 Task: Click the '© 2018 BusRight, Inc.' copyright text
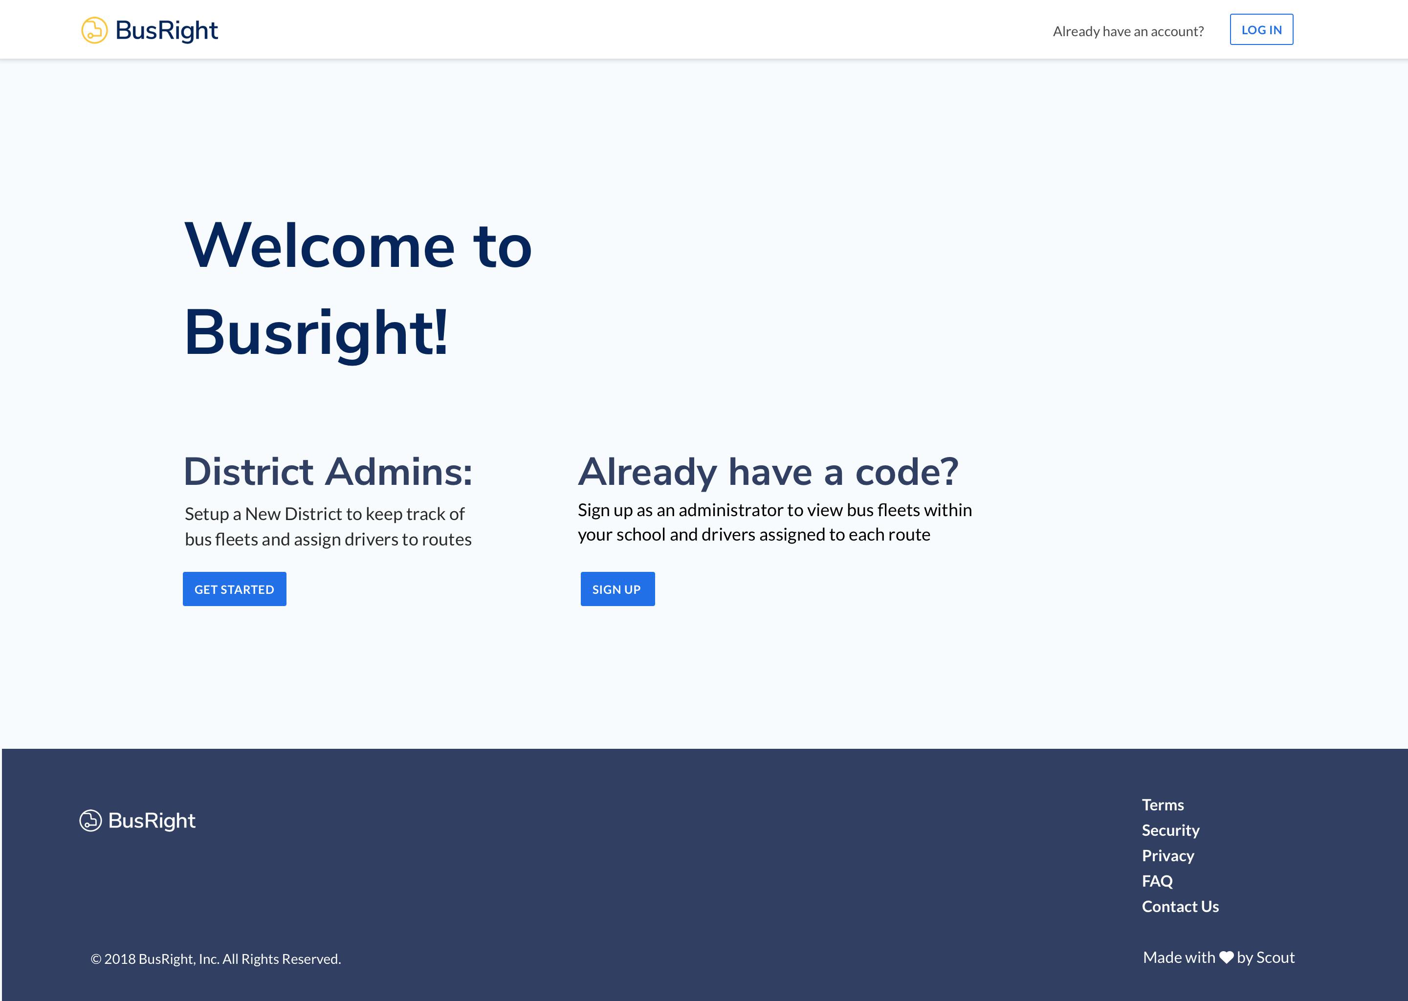215,959
